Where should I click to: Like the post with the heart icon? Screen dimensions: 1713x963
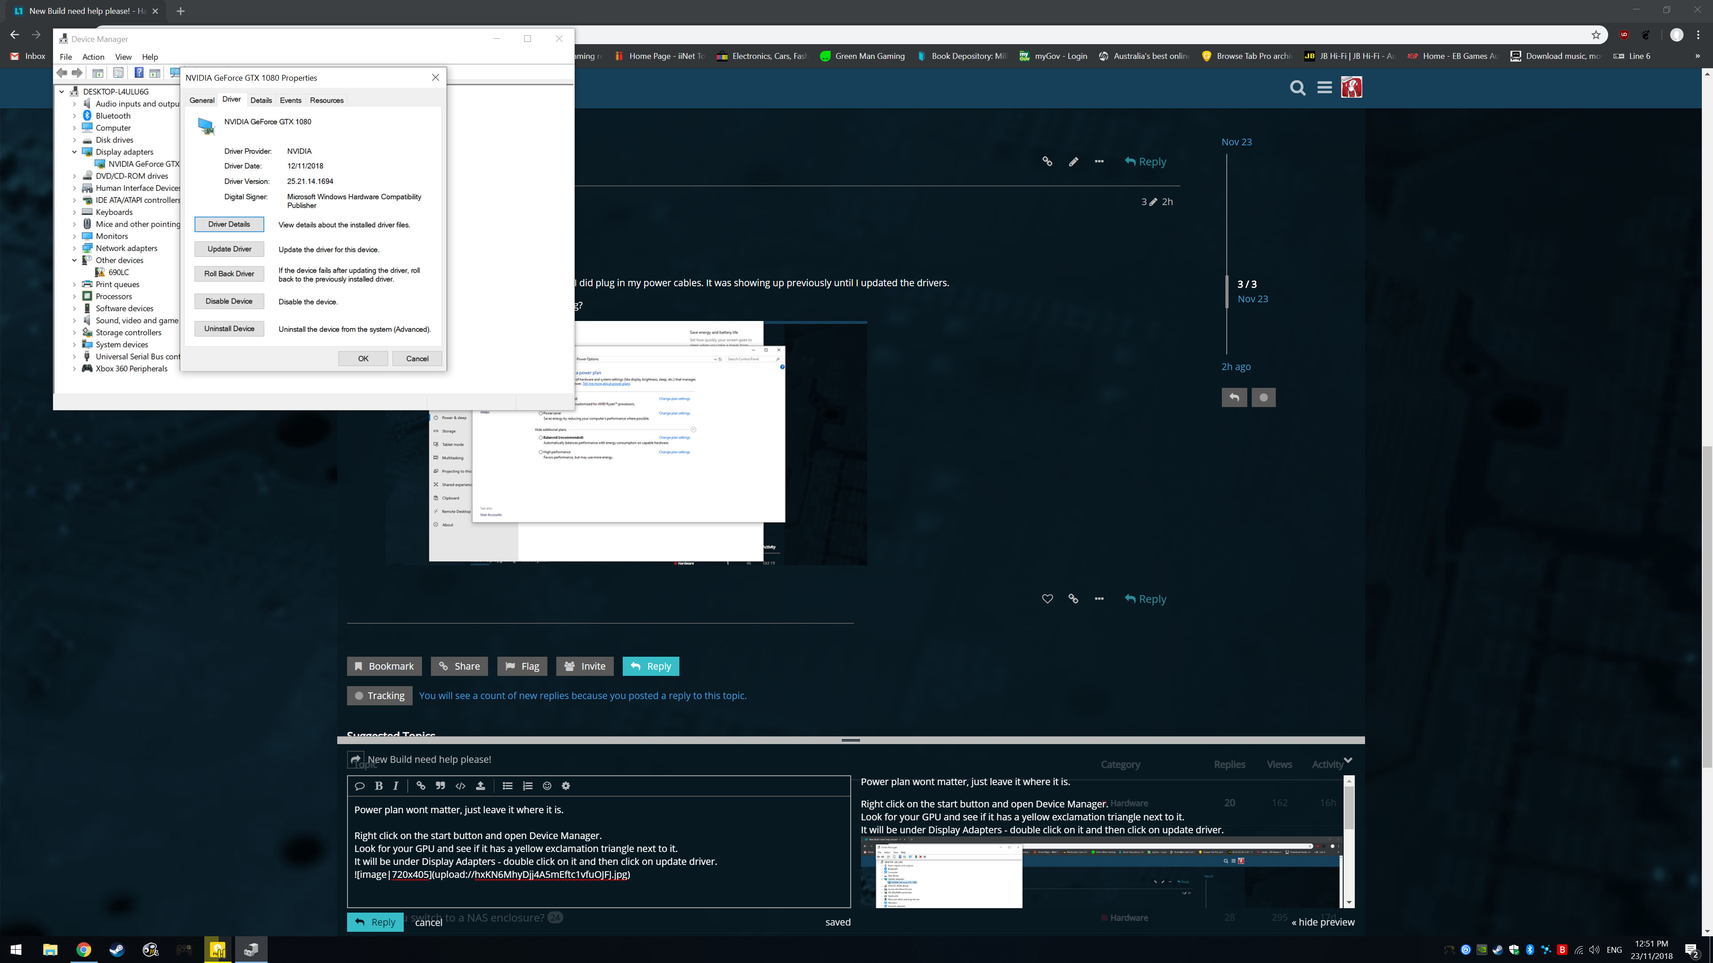(x=1047, y=599)
